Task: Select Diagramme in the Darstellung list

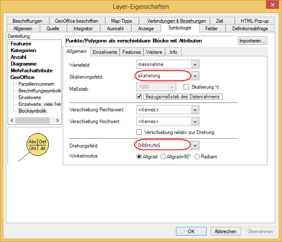Action: 24,64
